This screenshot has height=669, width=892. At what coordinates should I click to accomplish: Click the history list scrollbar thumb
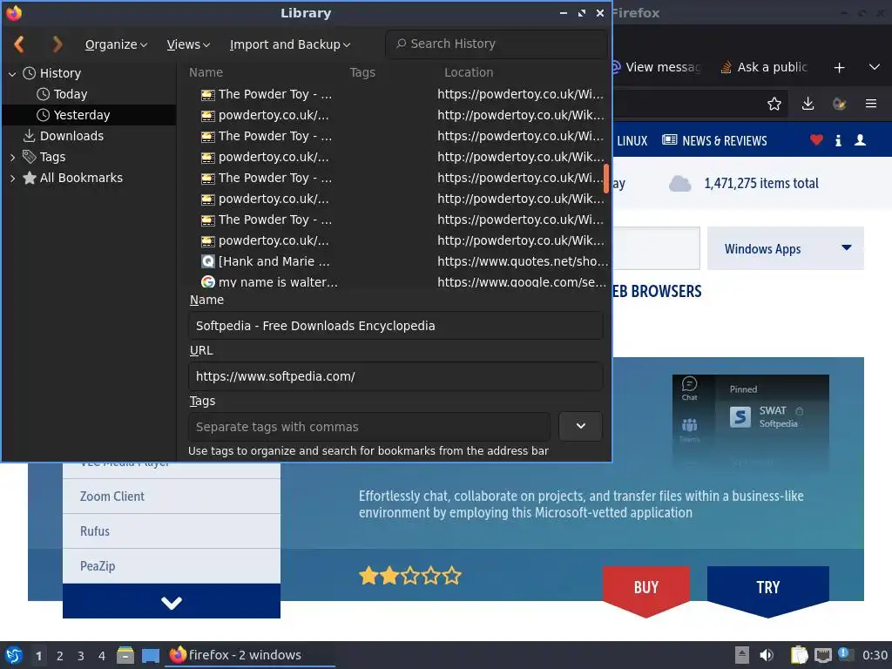pos(606,179)
